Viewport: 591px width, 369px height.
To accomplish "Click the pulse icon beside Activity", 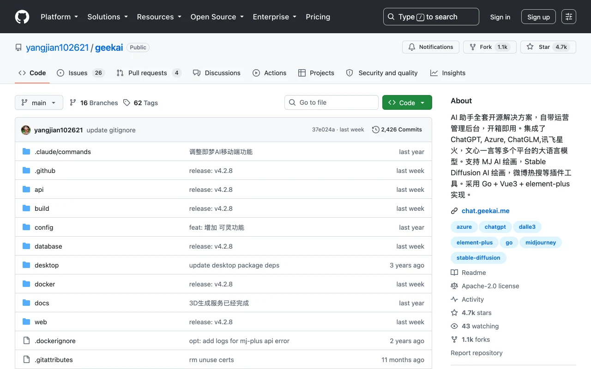I will pyautogui.click(x=454, y=299).
